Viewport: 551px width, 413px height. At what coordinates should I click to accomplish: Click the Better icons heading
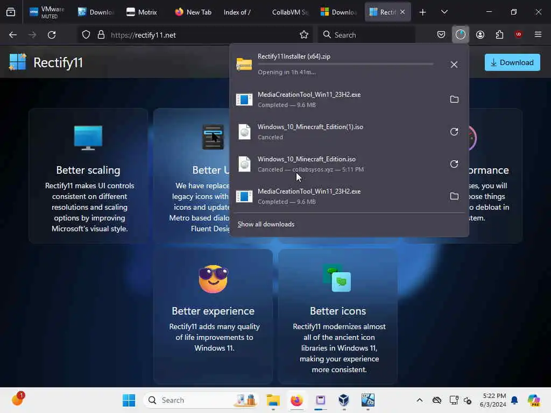click(338, 311)
